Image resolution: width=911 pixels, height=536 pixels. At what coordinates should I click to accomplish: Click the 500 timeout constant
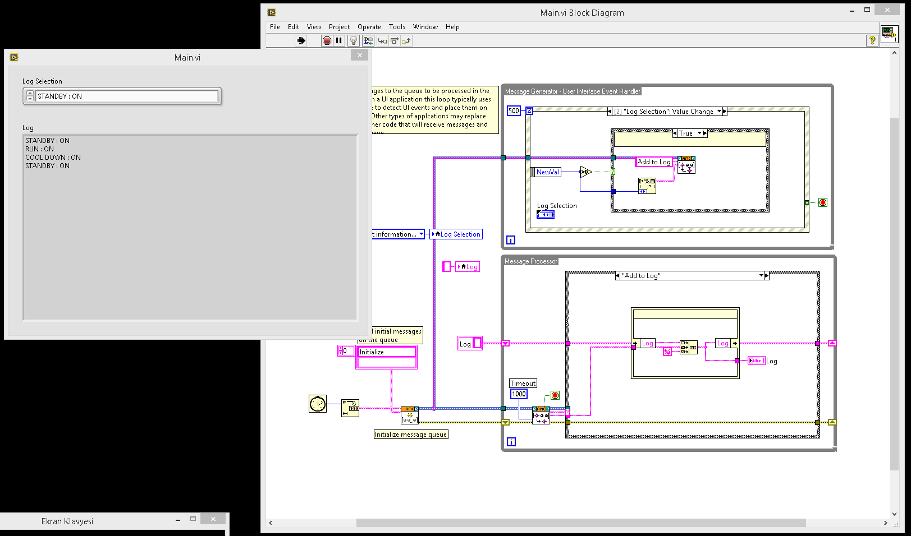(514, 111)
